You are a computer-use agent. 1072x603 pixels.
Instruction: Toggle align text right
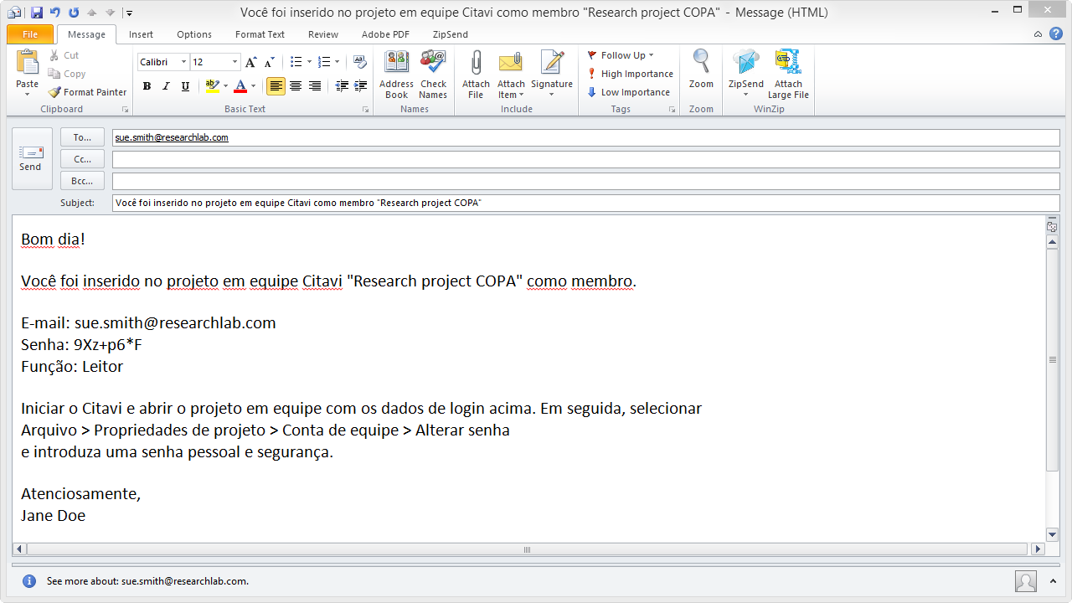coord(315,86)
